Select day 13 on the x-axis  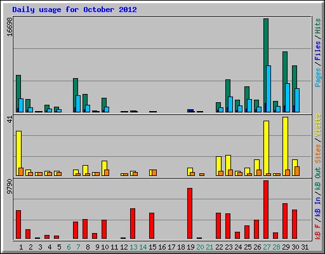pyautogui.click(x=133, y=247)
